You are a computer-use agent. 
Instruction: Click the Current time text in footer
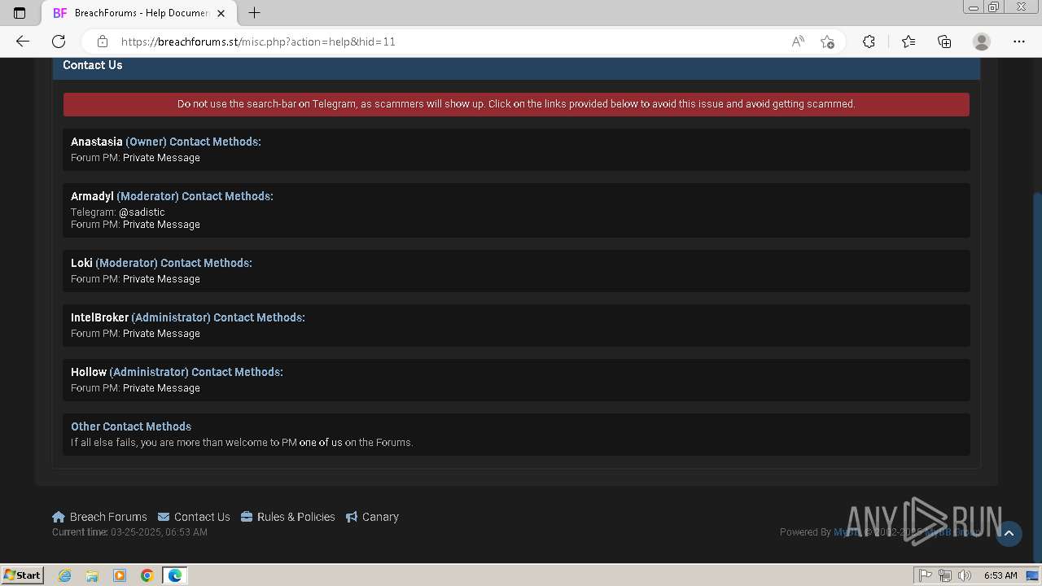tap(129, 532)
